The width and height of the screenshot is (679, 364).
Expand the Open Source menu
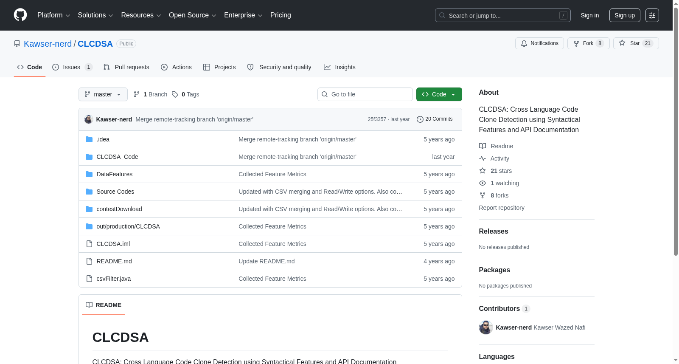(192, 15)
